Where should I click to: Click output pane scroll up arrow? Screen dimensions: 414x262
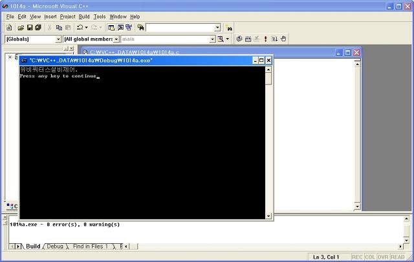406,219
